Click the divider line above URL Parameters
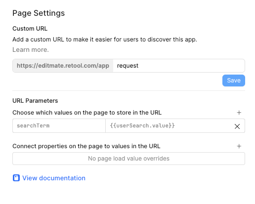 [x=128, y=90]
